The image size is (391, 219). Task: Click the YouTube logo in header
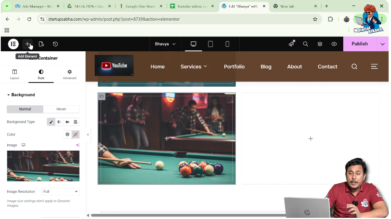pos(114,66)
